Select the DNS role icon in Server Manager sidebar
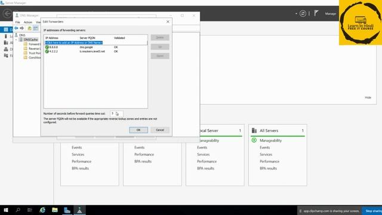The width and height of the screenshot is (382, 215). pos(6,49)
